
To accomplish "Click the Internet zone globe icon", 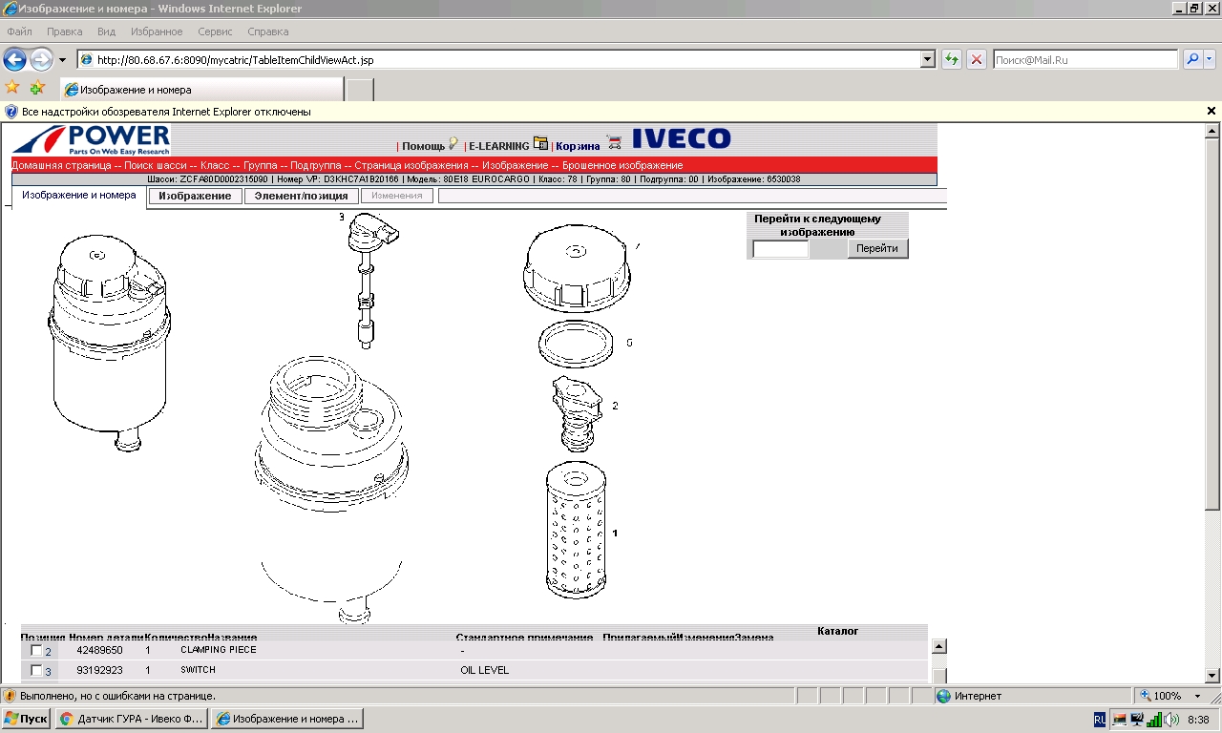I will (x=943, y=696).
